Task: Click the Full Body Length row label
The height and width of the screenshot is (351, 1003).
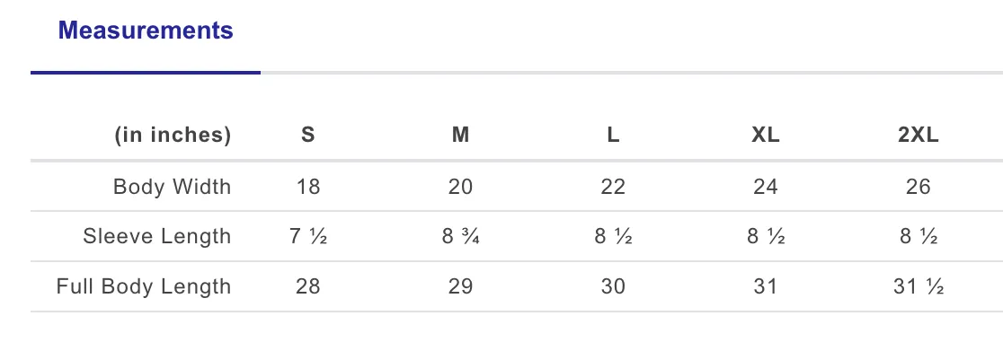Action: click(144, 286)
